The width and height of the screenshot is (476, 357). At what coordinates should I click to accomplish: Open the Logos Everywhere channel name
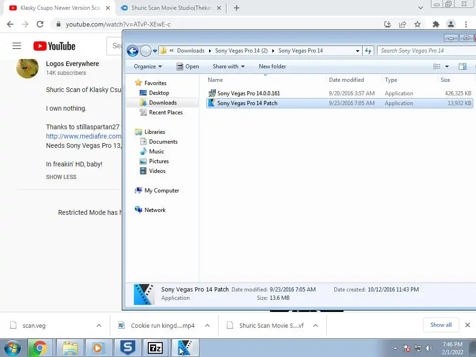click(x=72, y=64)
